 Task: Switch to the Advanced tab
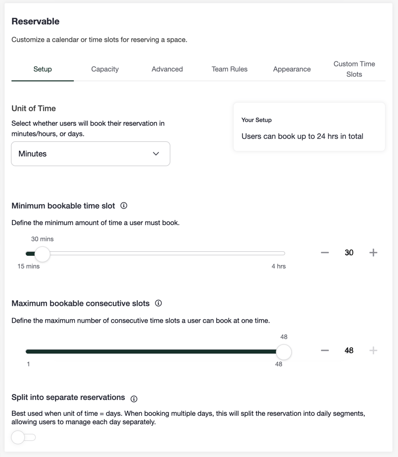[167, 69]
